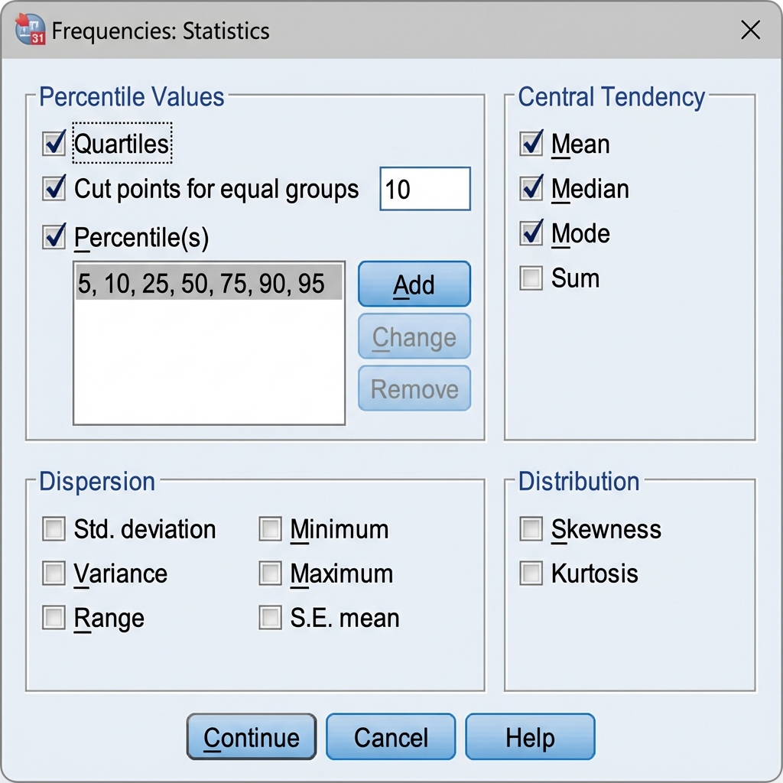Turn off the Mode checkbox
The height and width of the screenshot is (783, 783).
[531, 233]
